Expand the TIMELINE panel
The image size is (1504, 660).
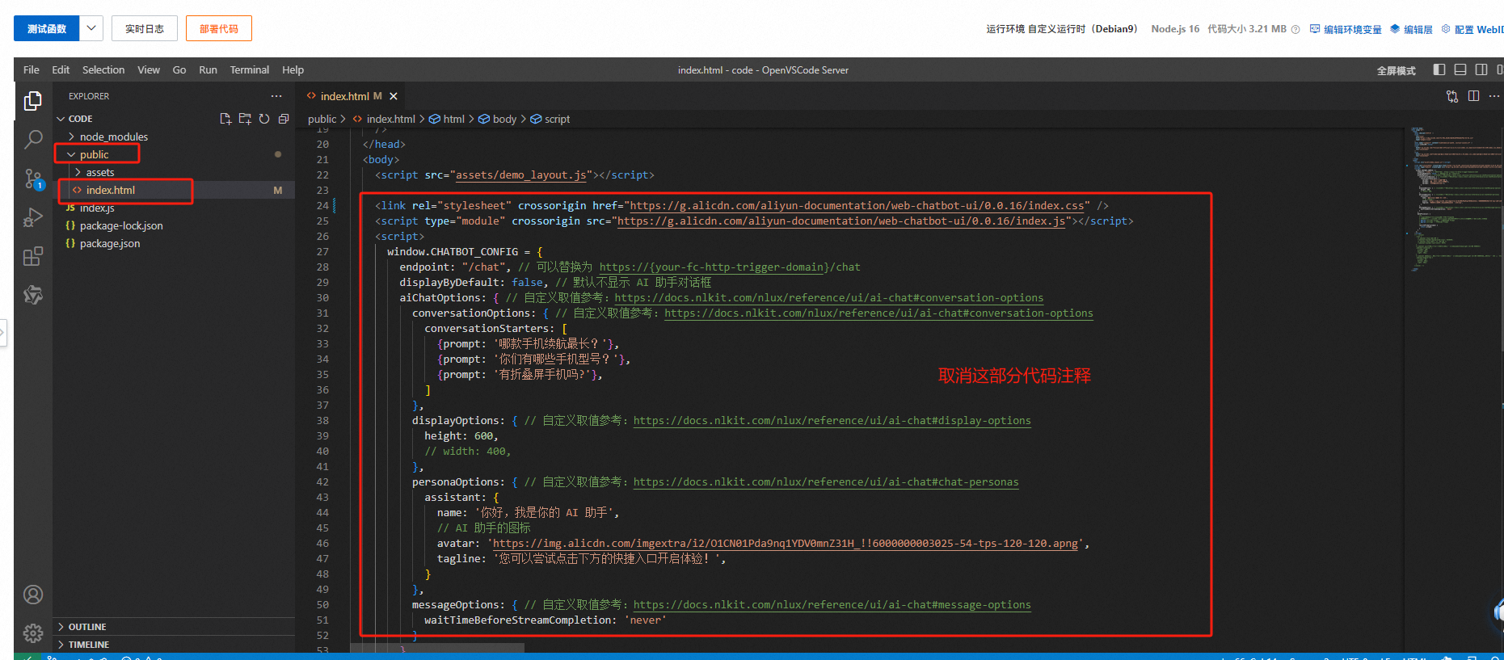[88, 645]
